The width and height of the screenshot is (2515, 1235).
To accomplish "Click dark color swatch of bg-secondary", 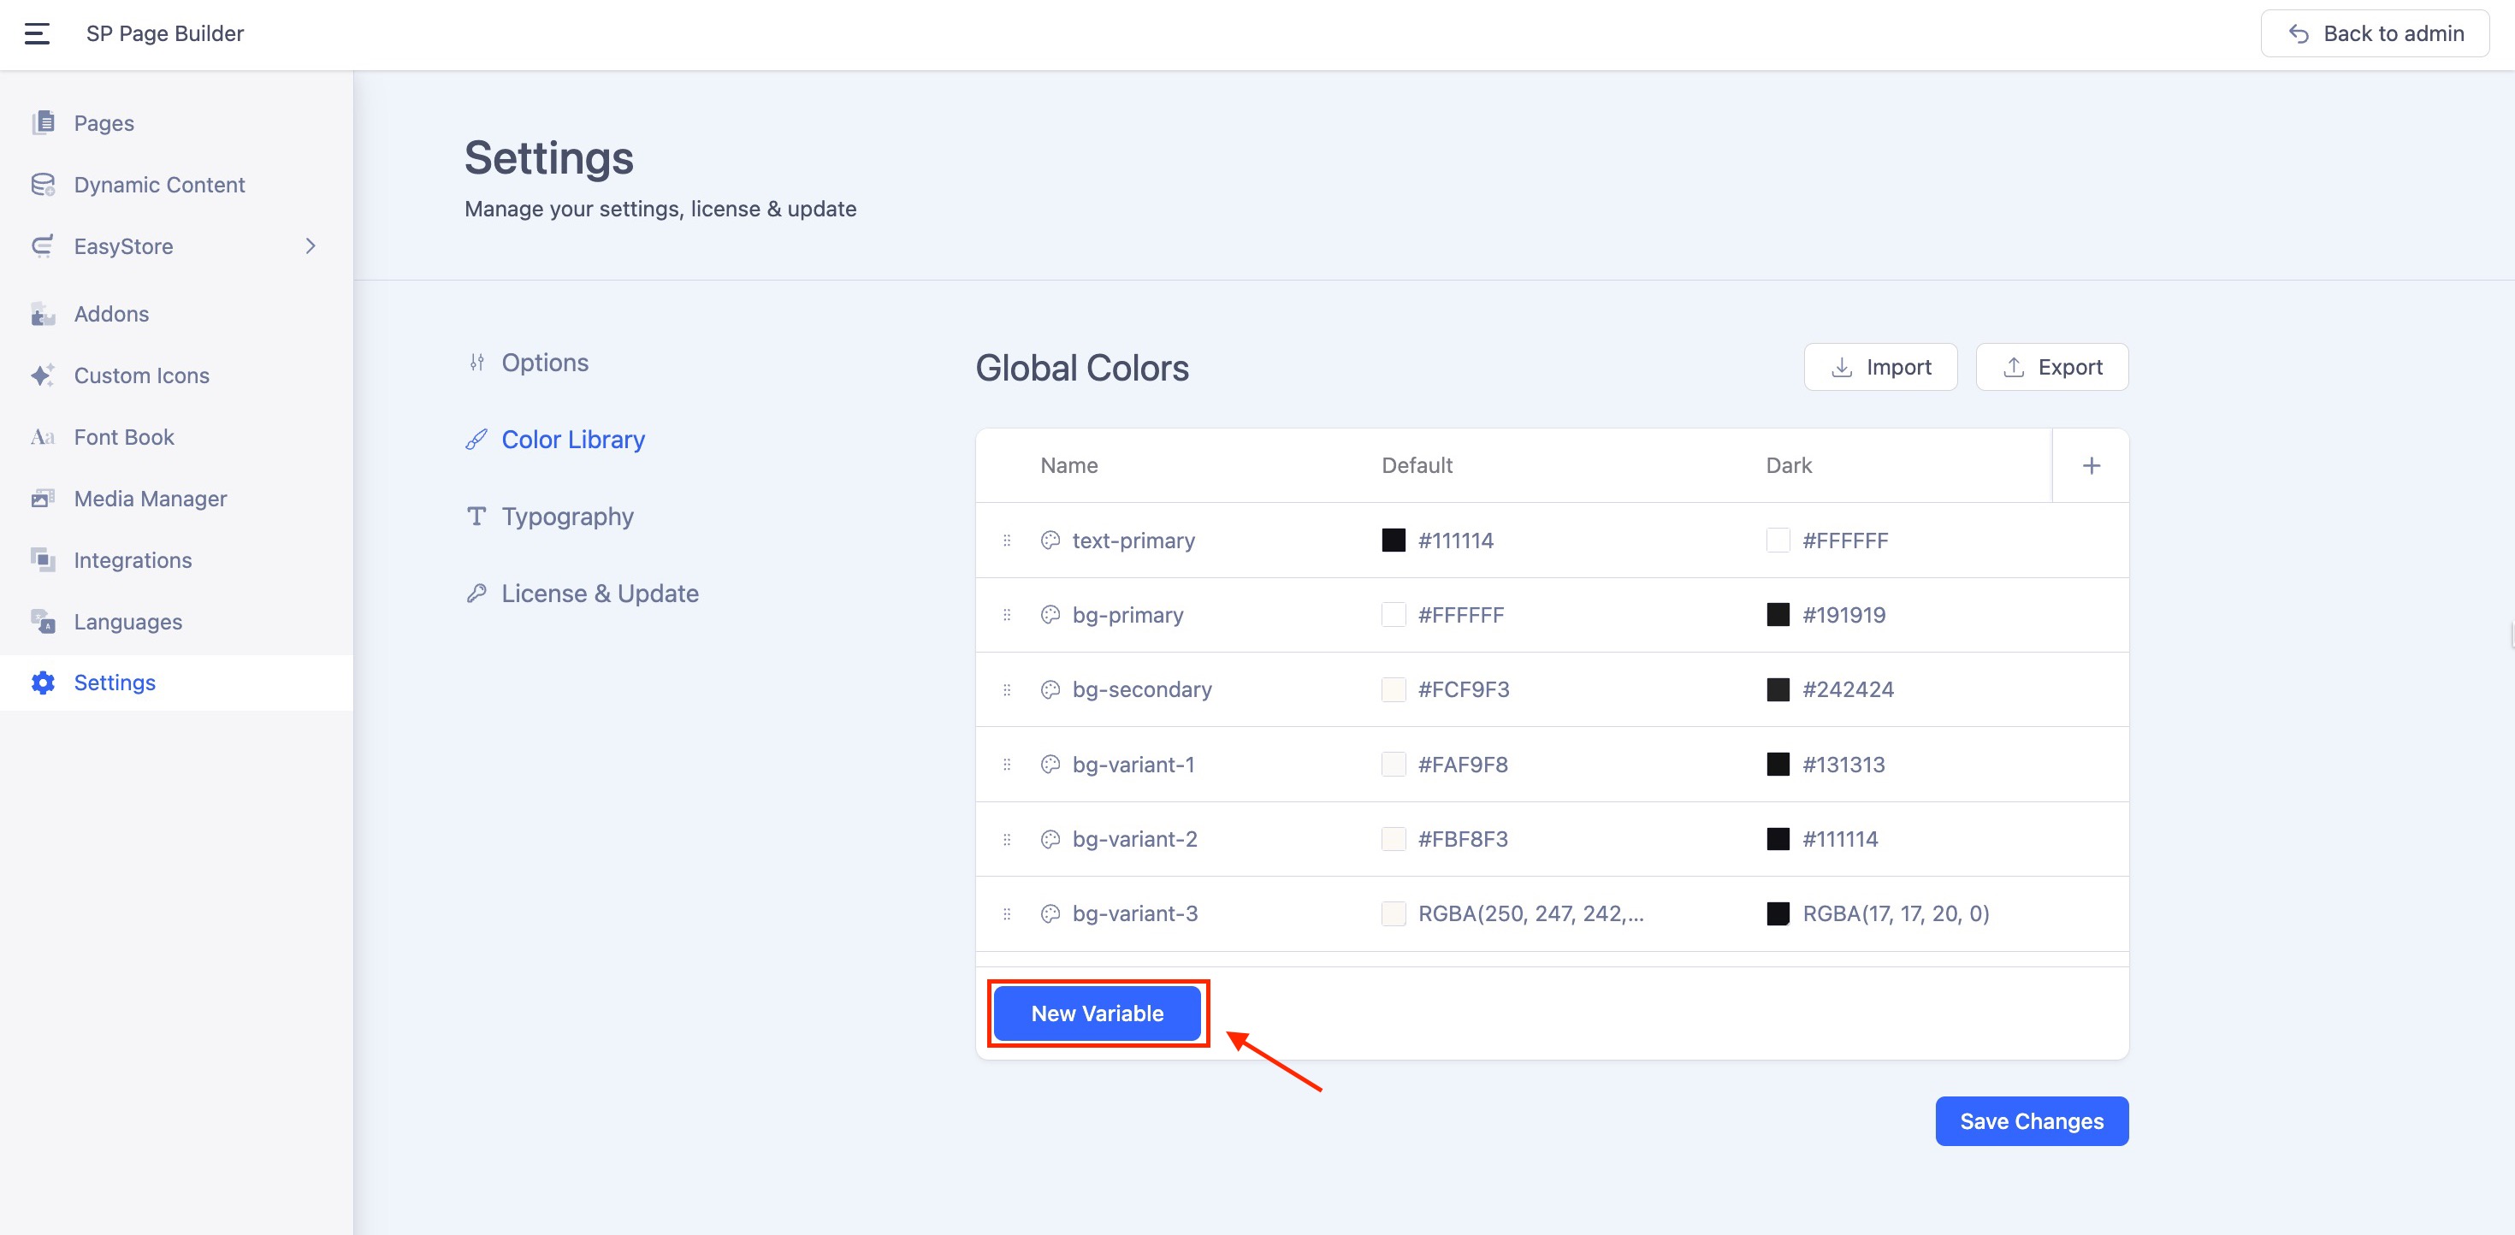I will [1778, 689].
